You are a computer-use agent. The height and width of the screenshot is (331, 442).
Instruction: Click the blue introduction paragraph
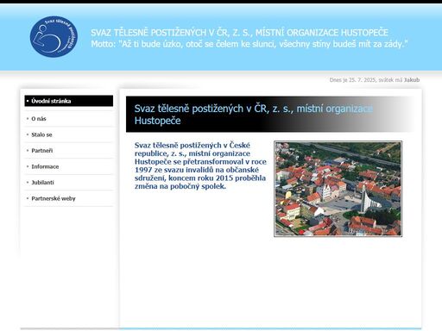(x=200, y=165)
